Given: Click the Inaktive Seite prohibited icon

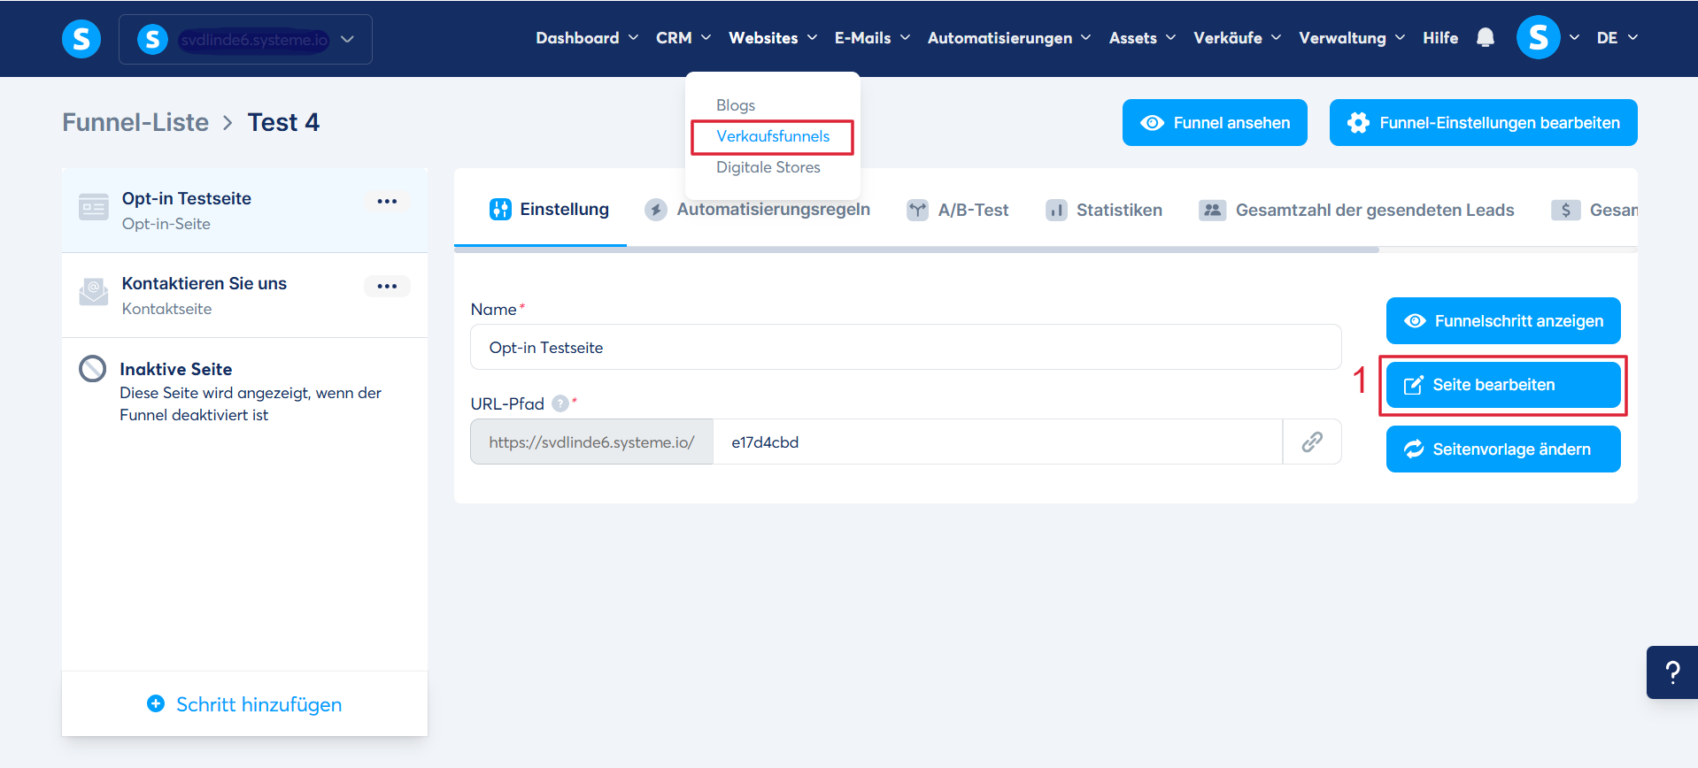Looking at the screenshot, I should 93,369.
